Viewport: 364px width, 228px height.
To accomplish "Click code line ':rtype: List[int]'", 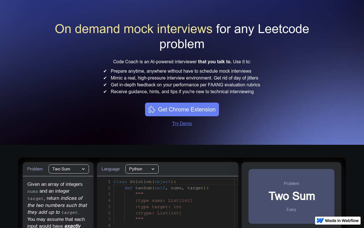I will tap(158, 213).
